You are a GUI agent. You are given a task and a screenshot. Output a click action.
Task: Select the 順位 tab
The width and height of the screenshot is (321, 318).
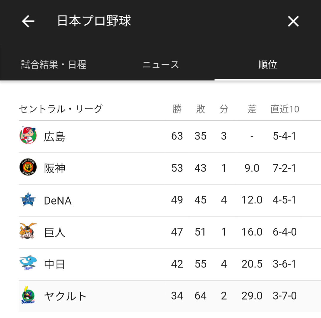[x=267, y=65]
